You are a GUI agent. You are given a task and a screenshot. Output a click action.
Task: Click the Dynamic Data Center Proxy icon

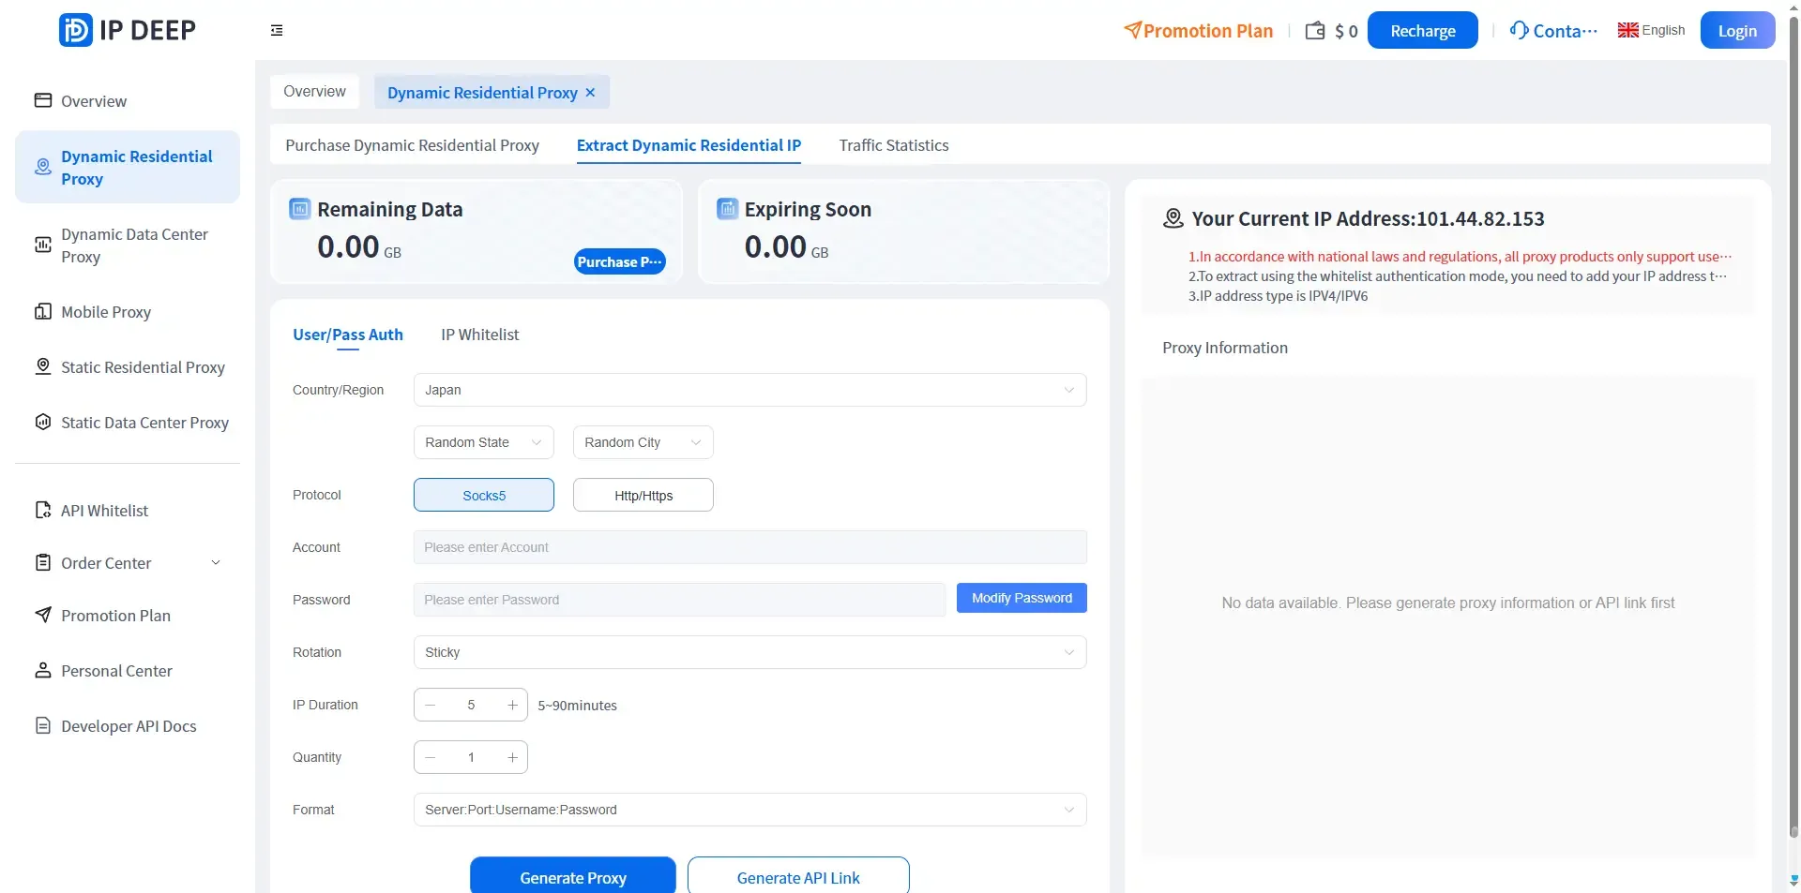click(x=43, y=245)
